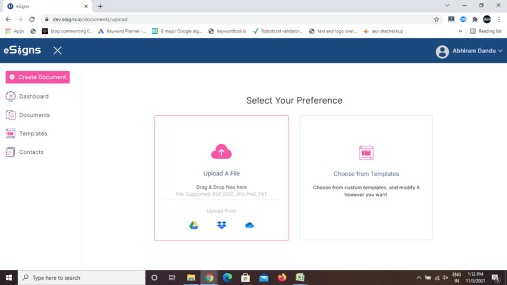Upload from Google Drive icon
507x285 pixels.
(x=194, y=225)
